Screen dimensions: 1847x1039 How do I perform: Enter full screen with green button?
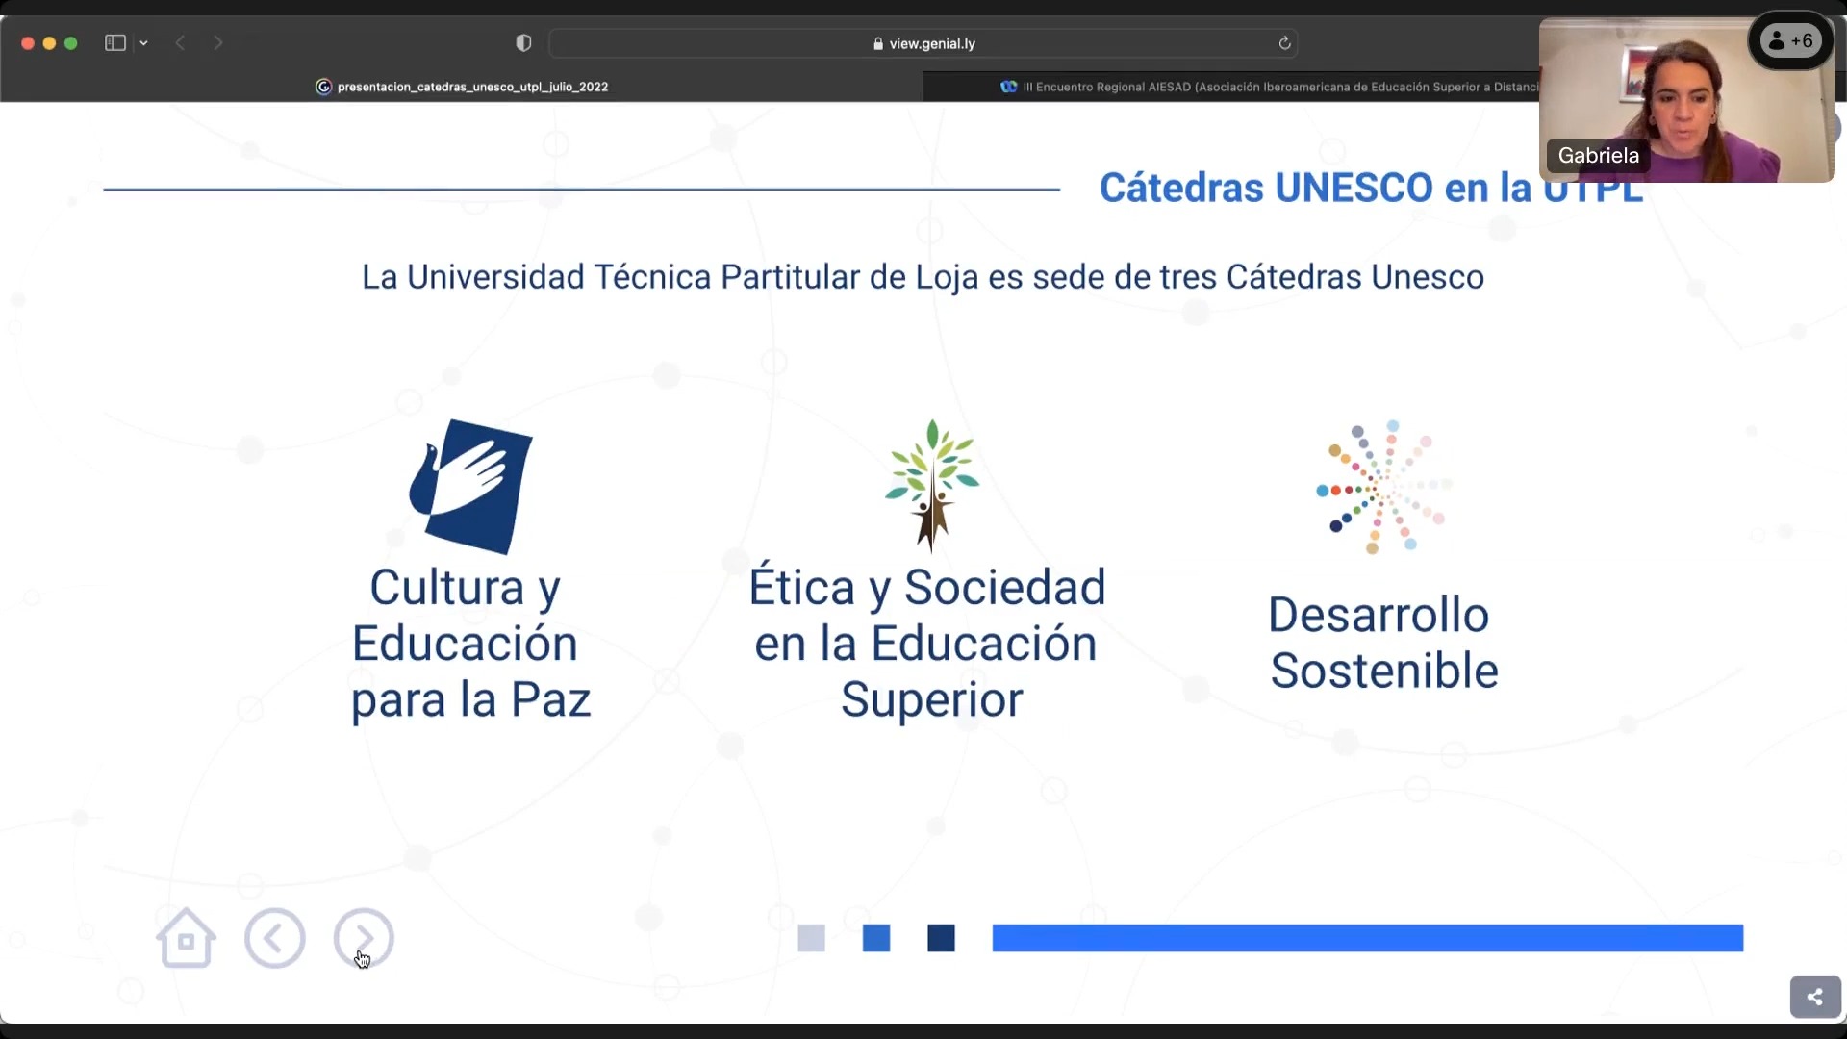point(70,43)
